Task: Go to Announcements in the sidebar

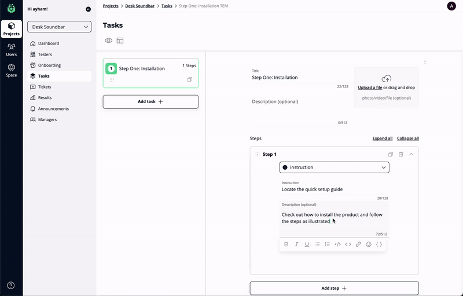Action: coord(53,109)
